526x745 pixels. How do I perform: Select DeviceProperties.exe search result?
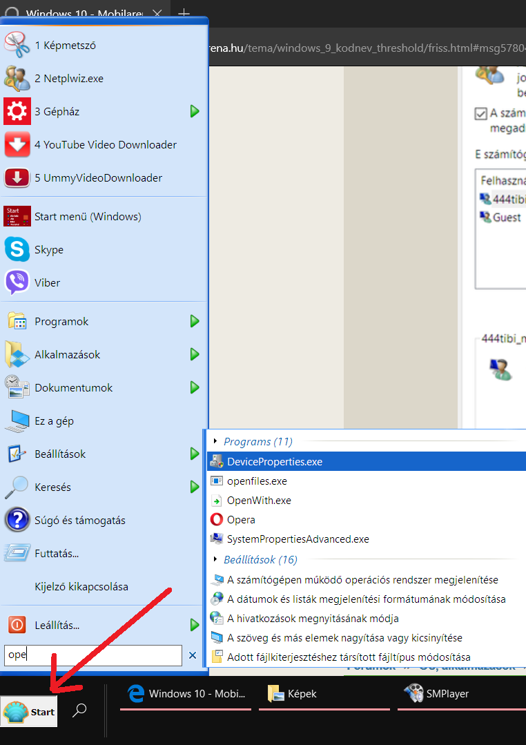367,462
